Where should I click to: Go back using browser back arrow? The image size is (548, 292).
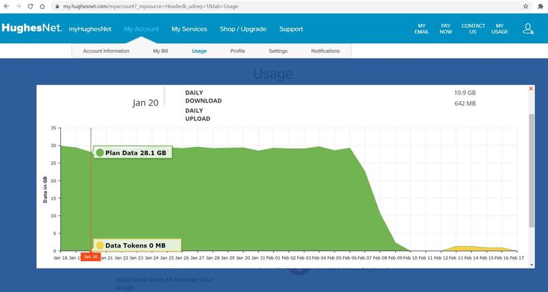coord(6,6)
